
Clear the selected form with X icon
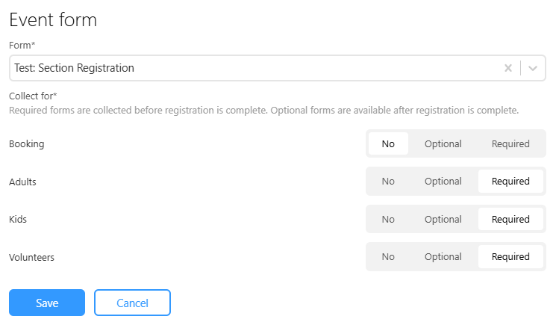[x=508, y=68]
